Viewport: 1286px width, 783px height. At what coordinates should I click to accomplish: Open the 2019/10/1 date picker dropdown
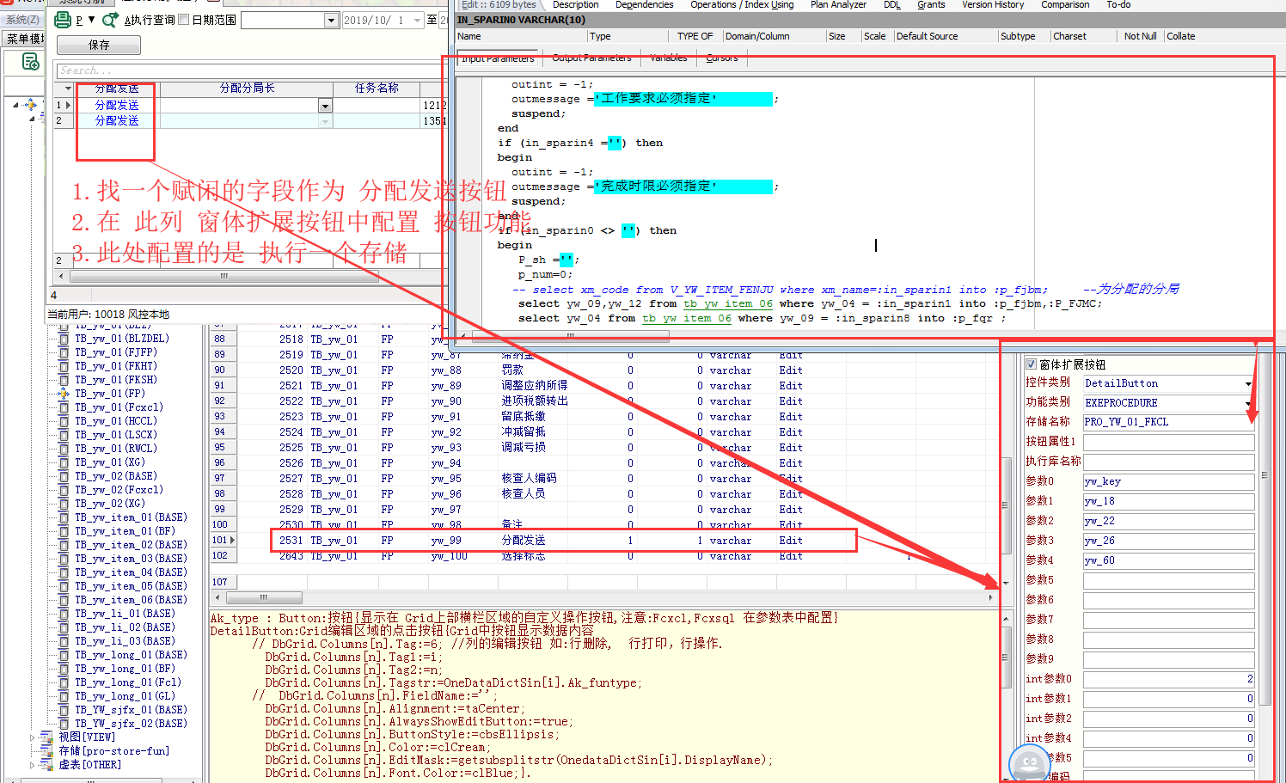[418, 20]
